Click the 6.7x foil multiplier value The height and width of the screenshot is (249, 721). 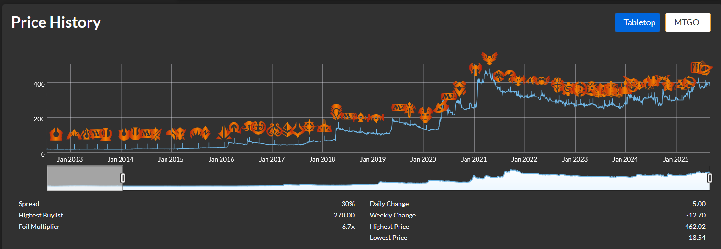pos(348,227)
